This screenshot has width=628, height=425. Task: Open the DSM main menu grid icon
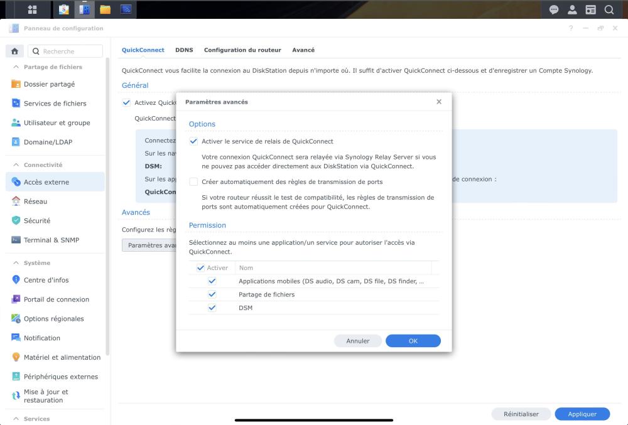pyautogui.click(x=33, y=9)
